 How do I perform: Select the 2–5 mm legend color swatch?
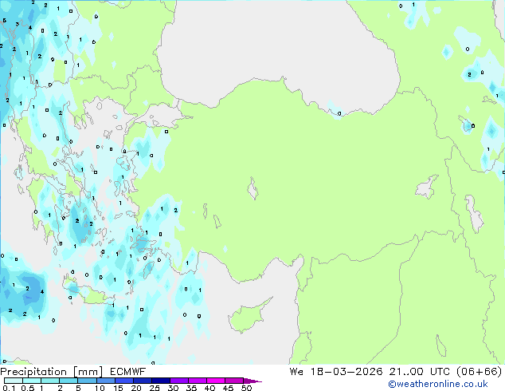click(69, 381)
